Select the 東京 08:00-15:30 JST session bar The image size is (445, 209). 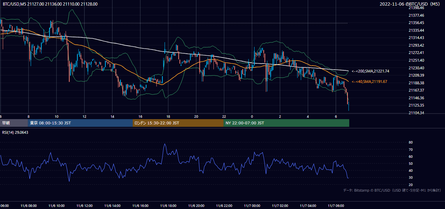tap(80, 123)
